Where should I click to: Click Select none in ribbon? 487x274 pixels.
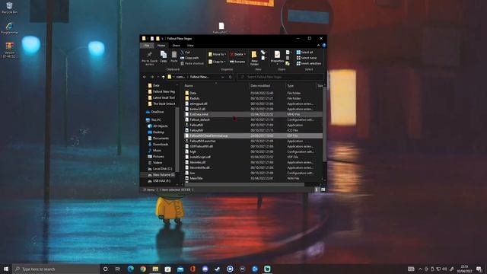pos(307,58)
